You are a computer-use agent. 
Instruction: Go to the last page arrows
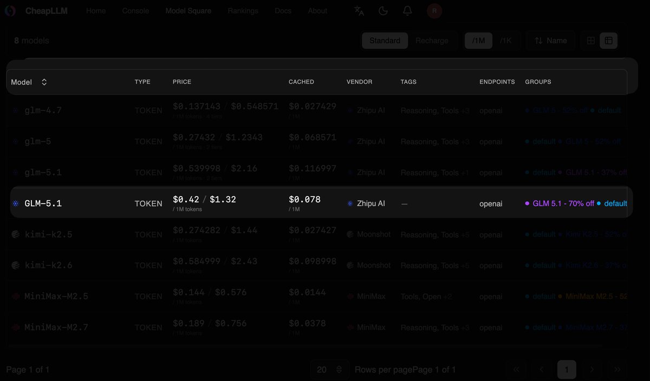click(x=617, y=370)
